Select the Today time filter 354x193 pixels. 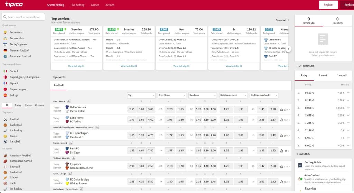coord(18,105)
